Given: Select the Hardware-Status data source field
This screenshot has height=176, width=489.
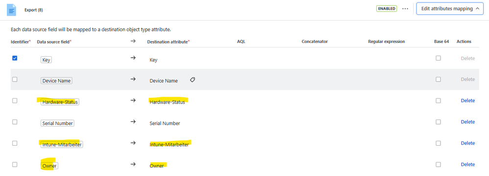Looking at the screenshot, I should point(60,102).
